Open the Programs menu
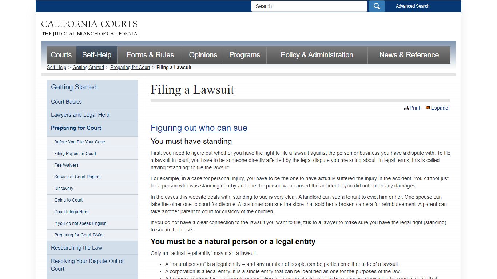 244,55
